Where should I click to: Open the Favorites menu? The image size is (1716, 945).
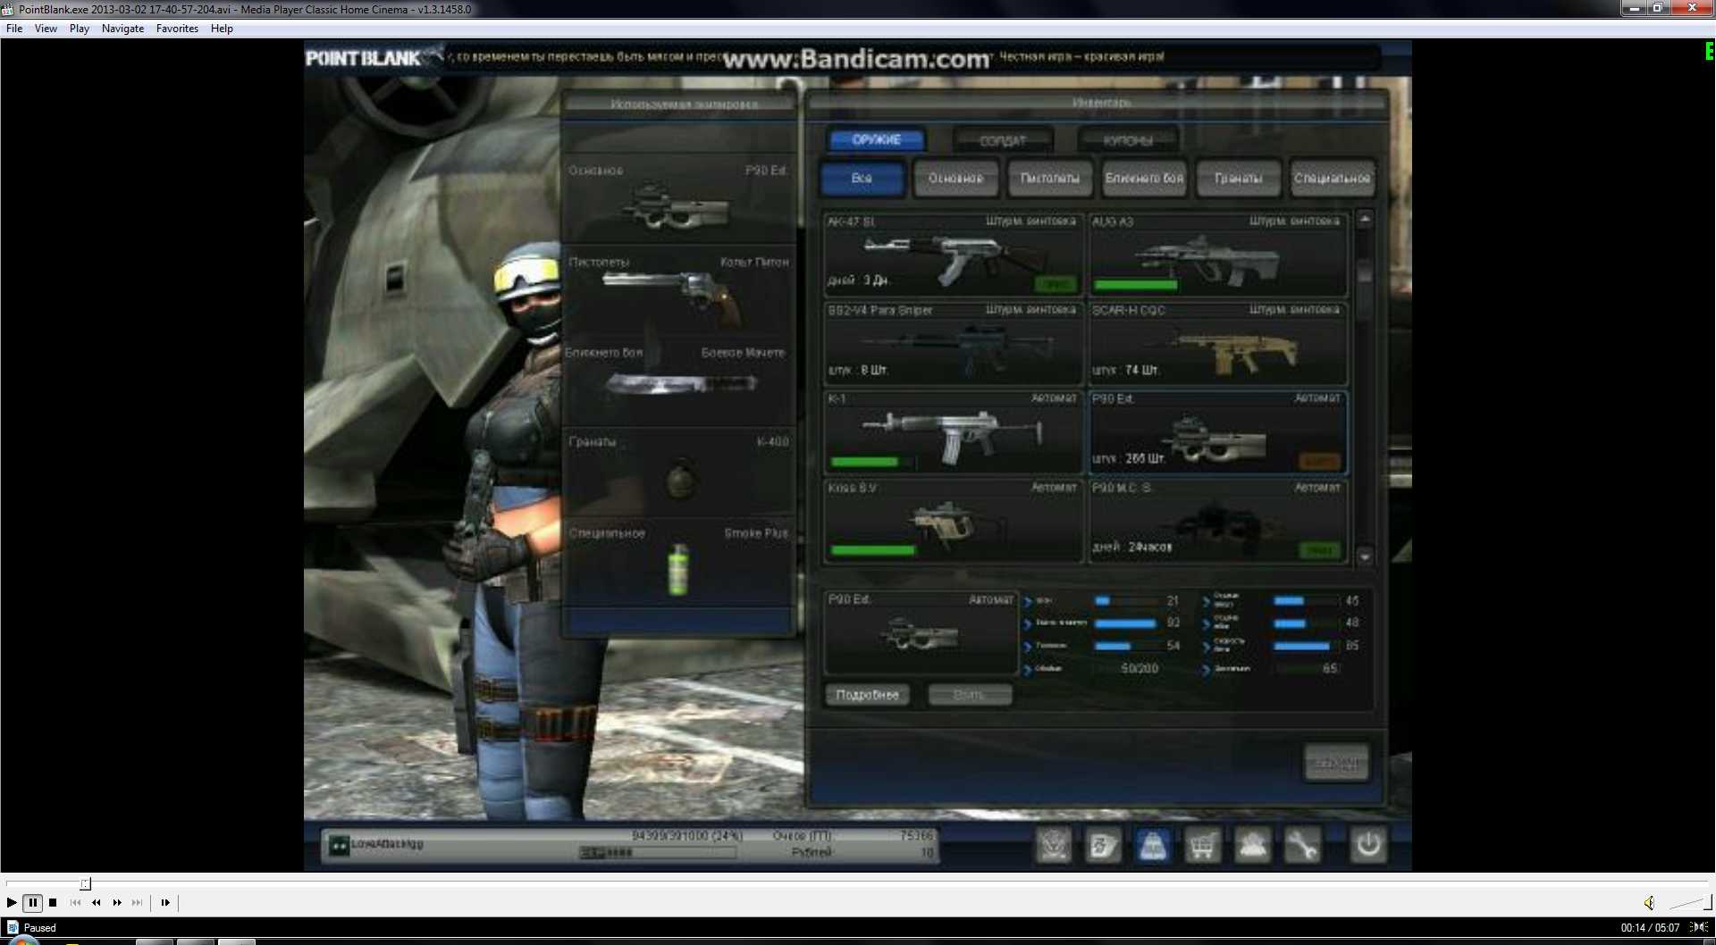[x=177, y=29]
